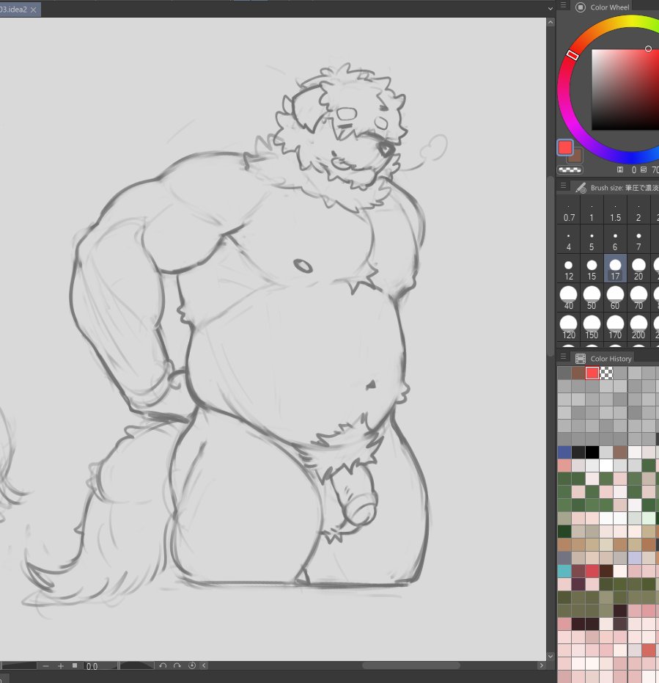Click the horizontal scrollbar thumb
This screenshot has width=659, height=683.
click(411, 665)
